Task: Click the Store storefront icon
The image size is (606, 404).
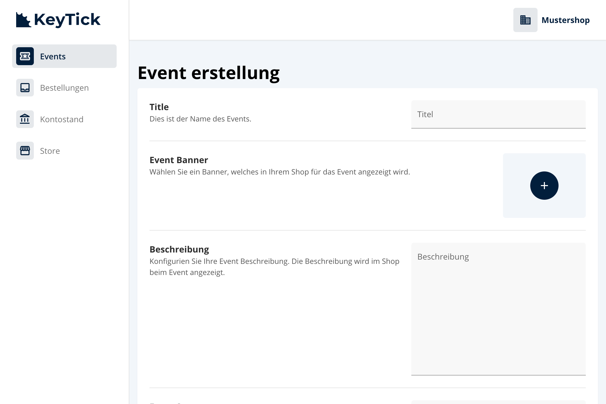Action: click(25, 151)
